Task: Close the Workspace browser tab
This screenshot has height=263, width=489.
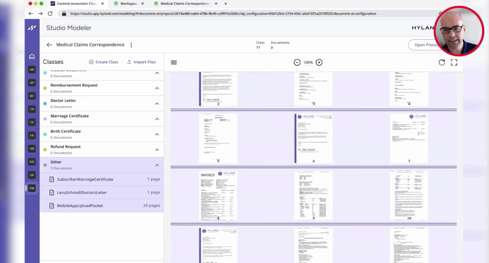Action: click(142, 4)
